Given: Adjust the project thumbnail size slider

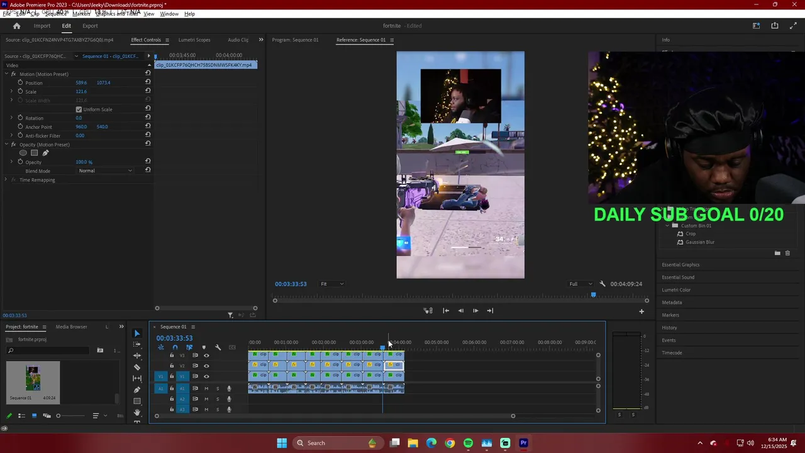Looking at the screenshot, I should click(x=70, y=416).
